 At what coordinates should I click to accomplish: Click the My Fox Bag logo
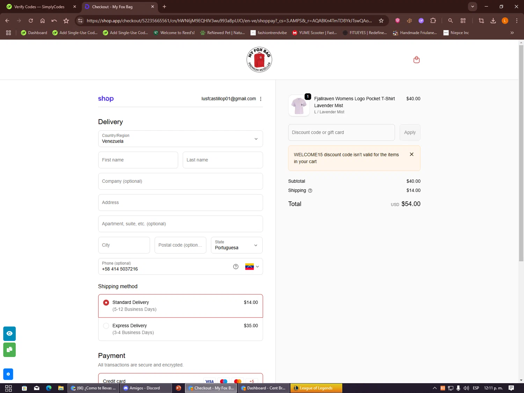[x=259, y=60]
